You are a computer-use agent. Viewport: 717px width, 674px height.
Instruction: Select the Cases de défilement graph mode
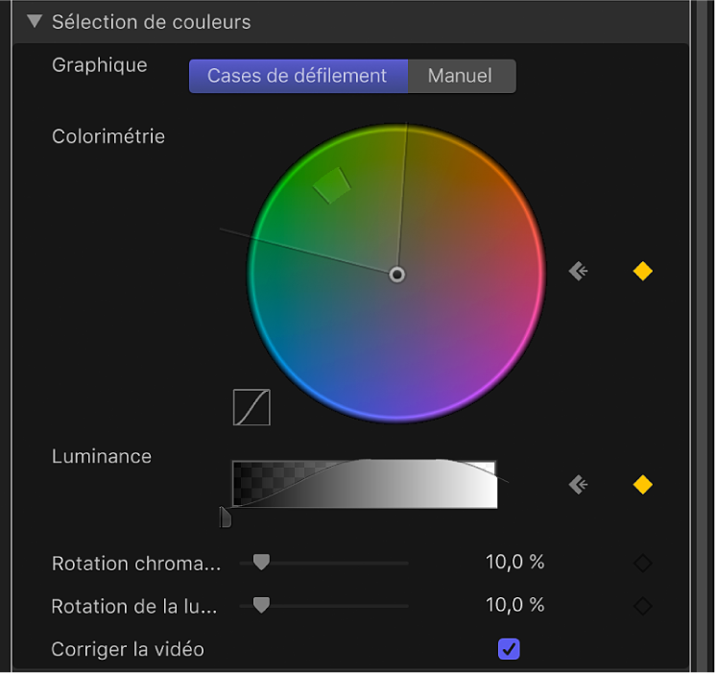298,76
